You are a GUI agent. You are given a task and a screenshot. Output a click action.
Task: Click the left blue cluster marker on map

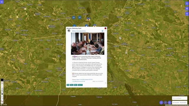click(x=74, y=18)
